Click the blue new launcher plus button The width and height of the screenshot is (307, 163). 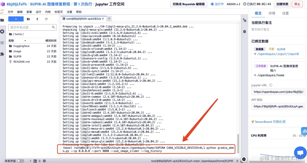tap(16, 19)
